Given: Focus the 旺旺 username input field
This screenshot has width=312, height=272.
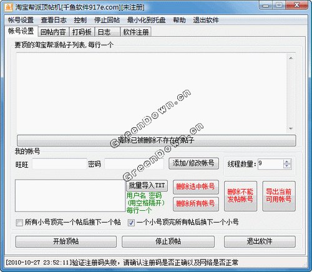Looking at the screenshot, I should tap(59, 163).
